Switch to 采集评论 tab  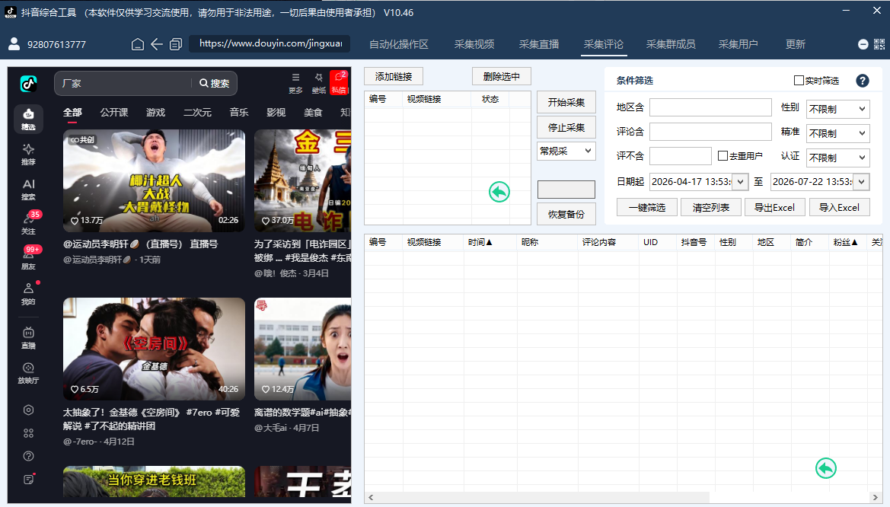coord(604,44)
